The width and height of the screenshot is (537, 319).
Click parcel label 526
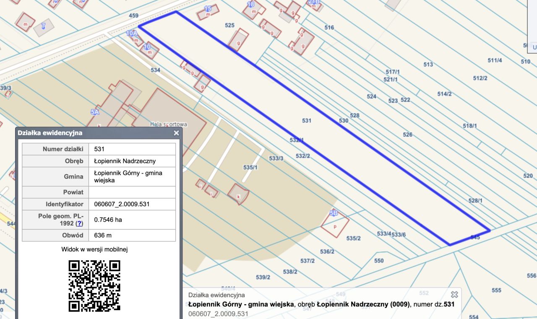pos(407,135)
